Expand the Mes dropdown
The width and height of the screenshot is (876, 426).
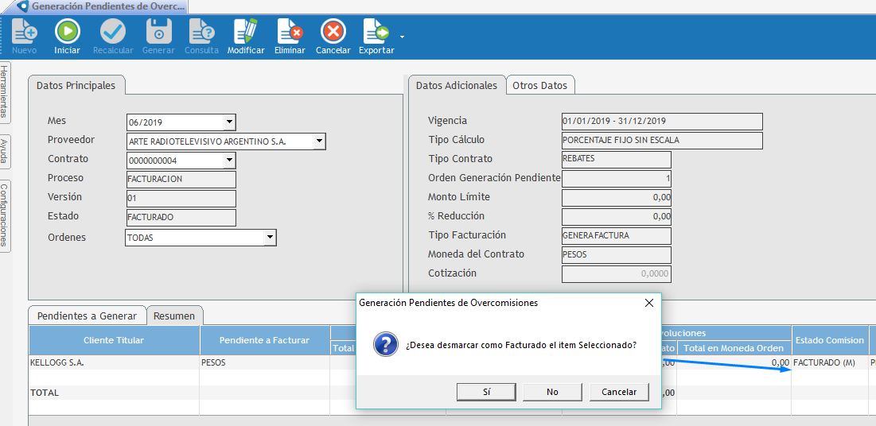pyautogui.click(x=229, y=122)
